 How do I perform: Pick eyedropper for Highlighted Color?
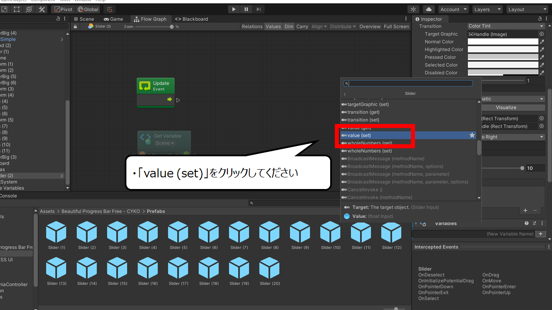coord(542,50)
